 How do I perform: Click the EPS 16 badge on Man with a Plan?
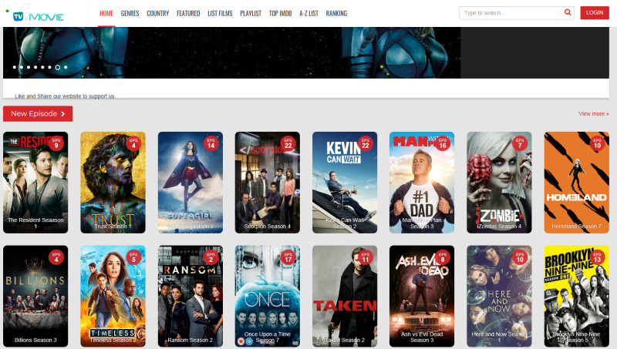[443, 143]
